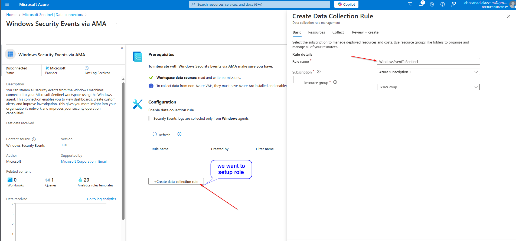The width and height of the screenshot is (516, 241).
Task: Expand the Resource group dropdown
Action: [x=428, y=87]
